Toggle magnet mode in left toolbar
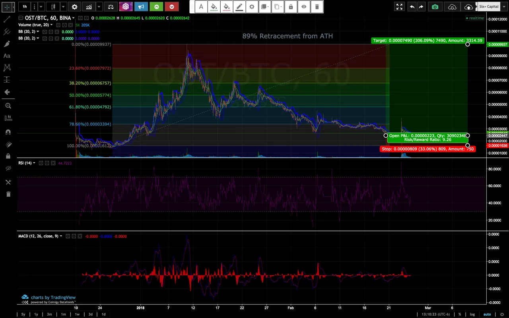Viewport: 509px width, 318px height. point(8,132)
